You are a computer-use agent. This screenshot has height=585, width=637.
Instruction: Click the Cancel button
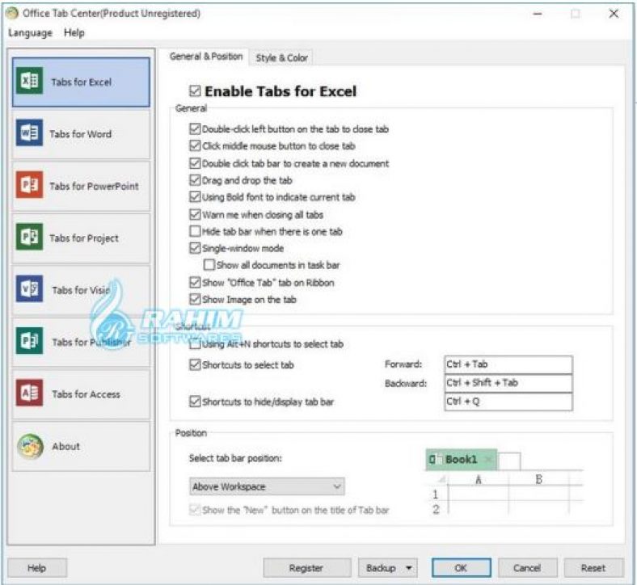[527, 567]
